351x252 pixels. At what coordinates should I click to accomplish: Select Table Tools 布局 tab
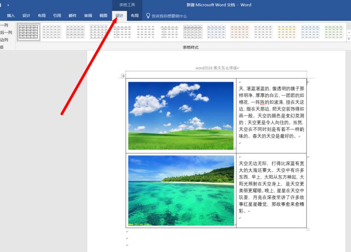pyautogui.click(x=134, y=16)
